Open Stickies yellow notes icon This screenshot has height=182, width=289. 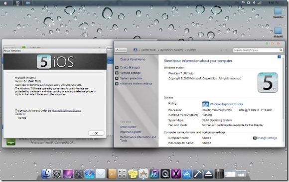(133, 174)
